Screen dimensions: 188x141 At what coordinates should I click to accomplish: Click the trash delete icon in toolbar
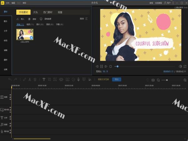[35, 79]
